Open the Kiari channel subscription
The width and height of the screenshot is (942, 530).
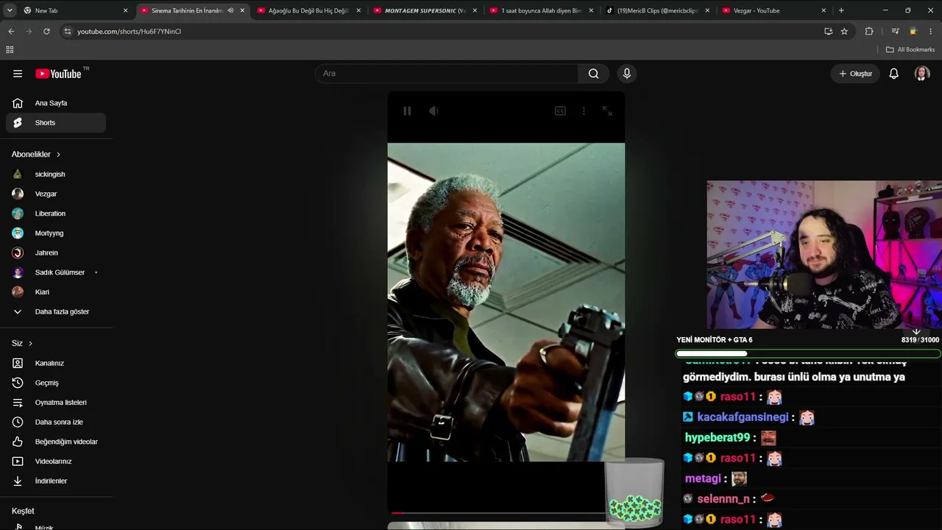(56, 292)
